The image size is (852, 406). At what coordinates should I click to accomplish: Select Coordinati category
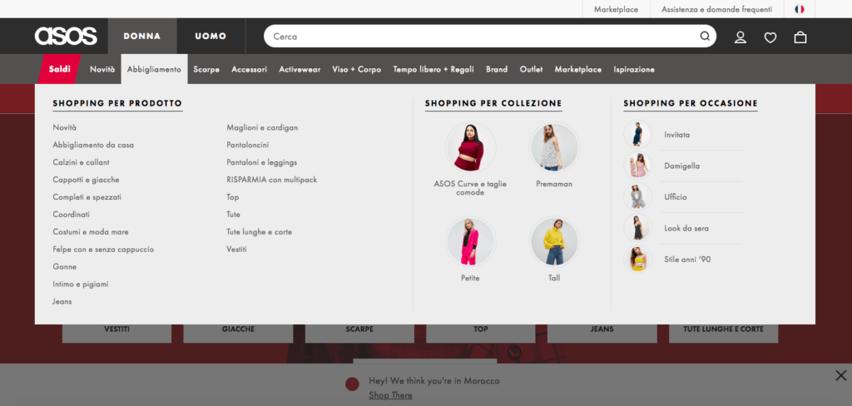(72, 214)
